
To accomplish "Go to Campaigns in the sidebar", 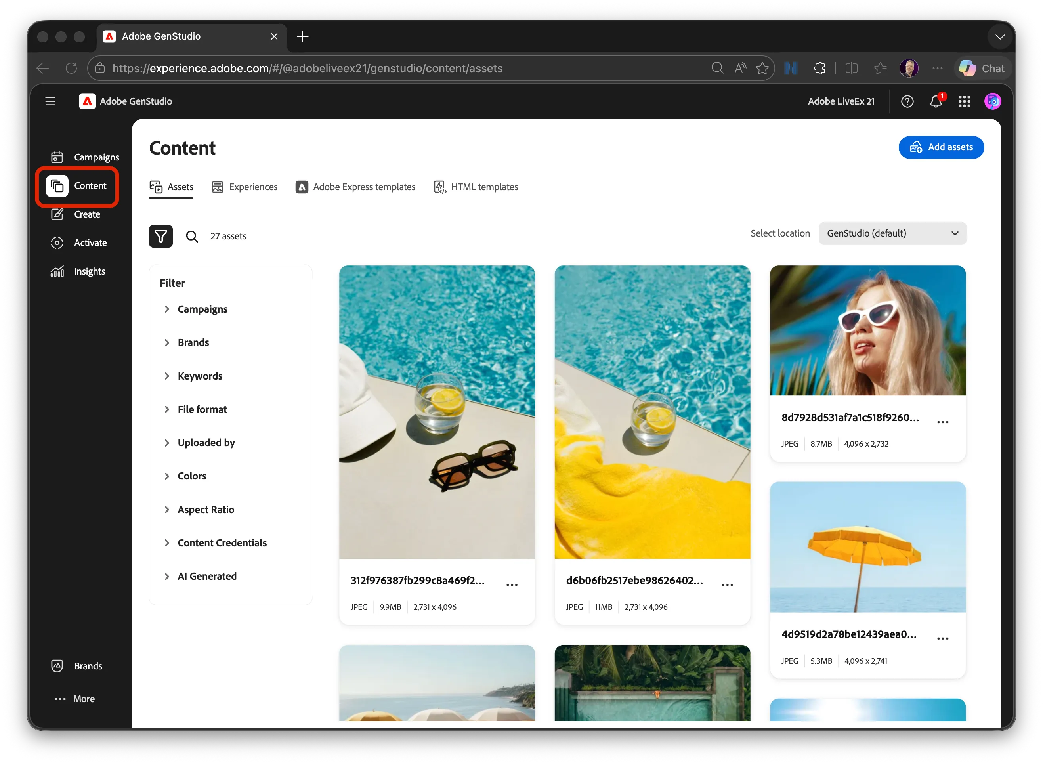I will 85,157.
